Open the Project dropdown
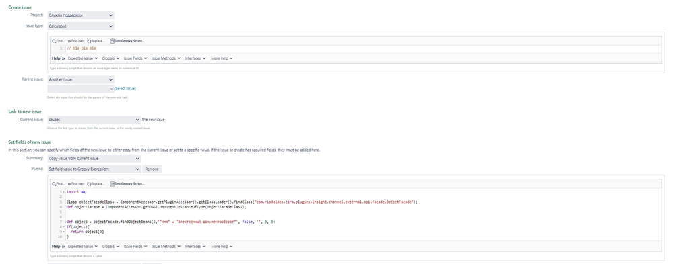The image size is (673, 264). 81,15
